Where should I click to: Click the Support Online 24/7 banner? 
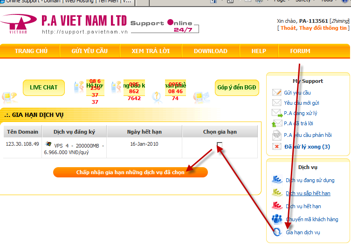[165, 26]
